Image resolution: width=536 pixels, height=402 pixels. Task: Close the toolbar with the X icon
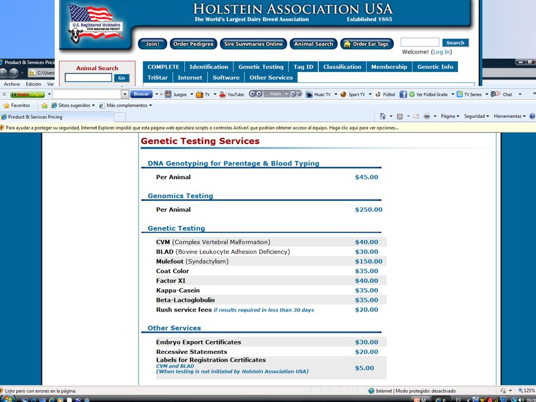[x=4, y=94]
